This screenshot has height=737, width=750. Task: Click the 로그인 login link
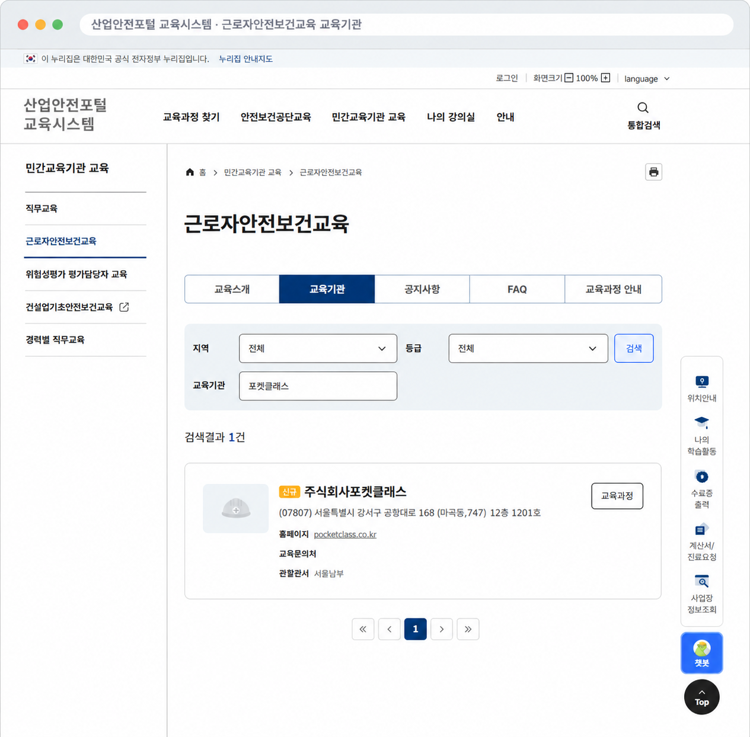(x=507, y=78)
